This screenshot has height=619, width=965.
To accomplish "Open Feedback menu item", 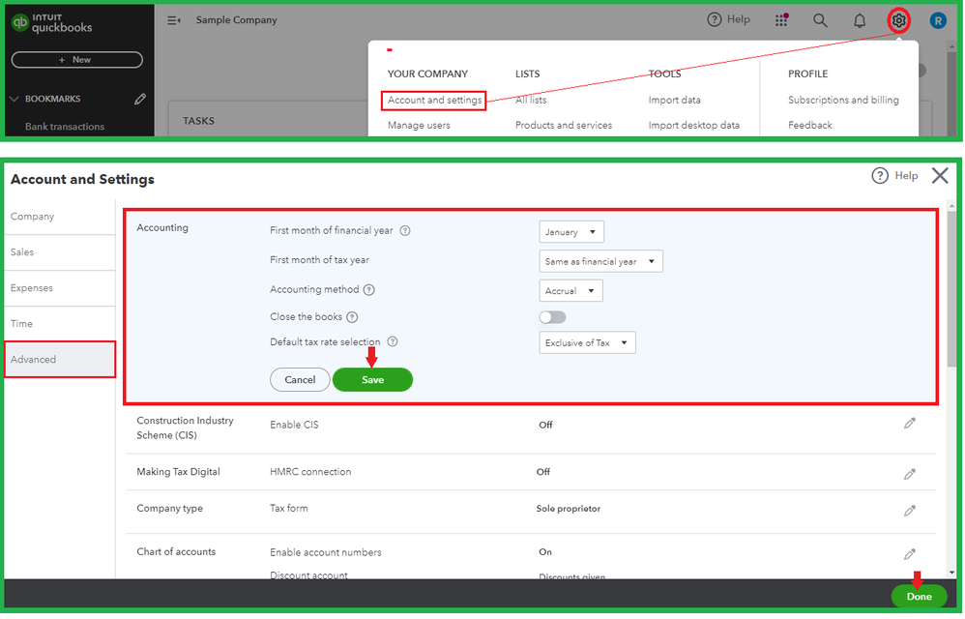I will click(810, 125).
